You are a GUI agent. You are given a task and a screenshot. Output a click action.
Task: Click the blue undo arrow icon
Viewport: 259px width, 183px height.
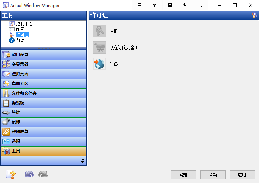29,174
